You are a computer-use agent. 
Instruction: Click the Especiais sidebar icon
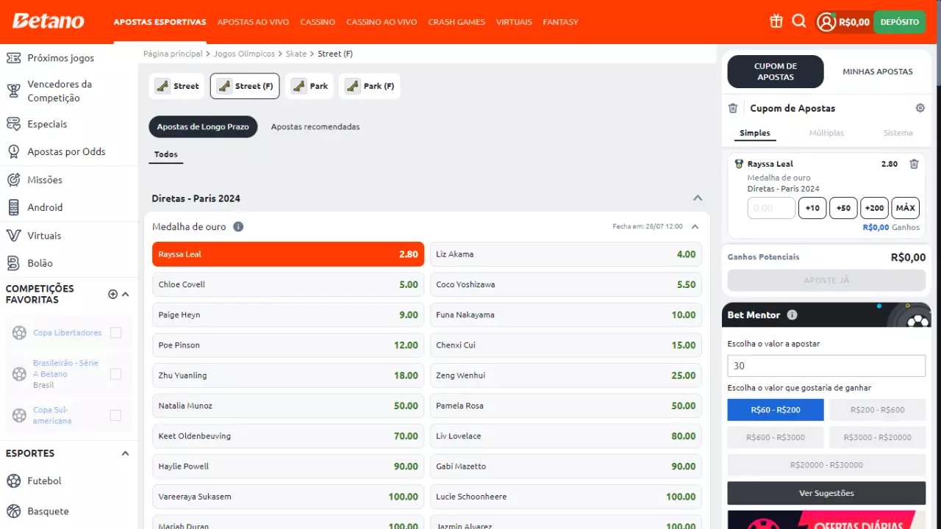coord(13,124)
